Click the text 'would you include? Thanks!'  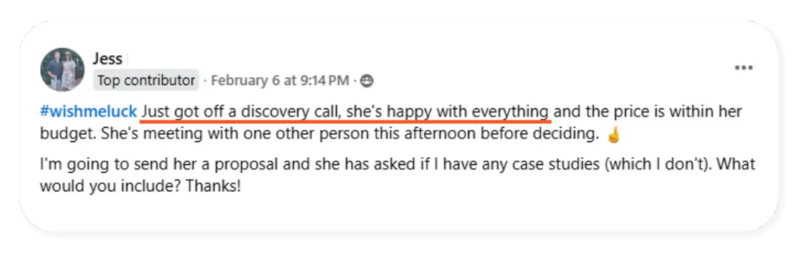pos(140,186)
